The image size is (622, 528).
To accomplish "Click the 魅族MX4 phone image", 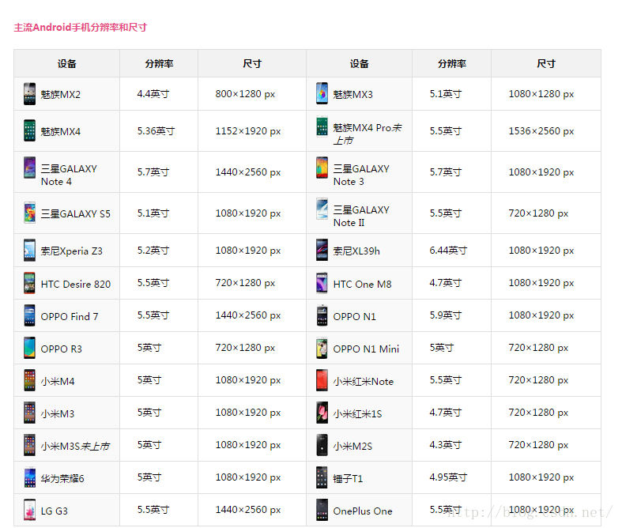I will click(29, 130).
